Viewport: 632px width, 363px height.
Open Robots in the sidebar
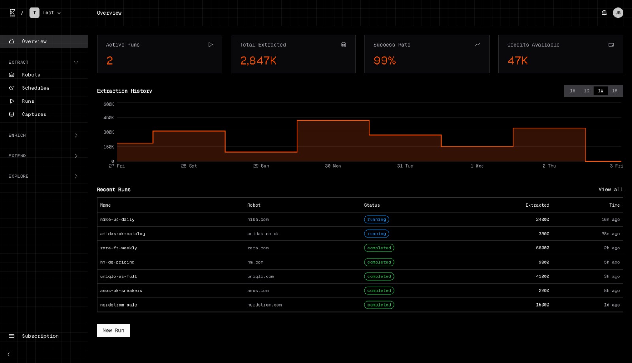coord(31,75)
